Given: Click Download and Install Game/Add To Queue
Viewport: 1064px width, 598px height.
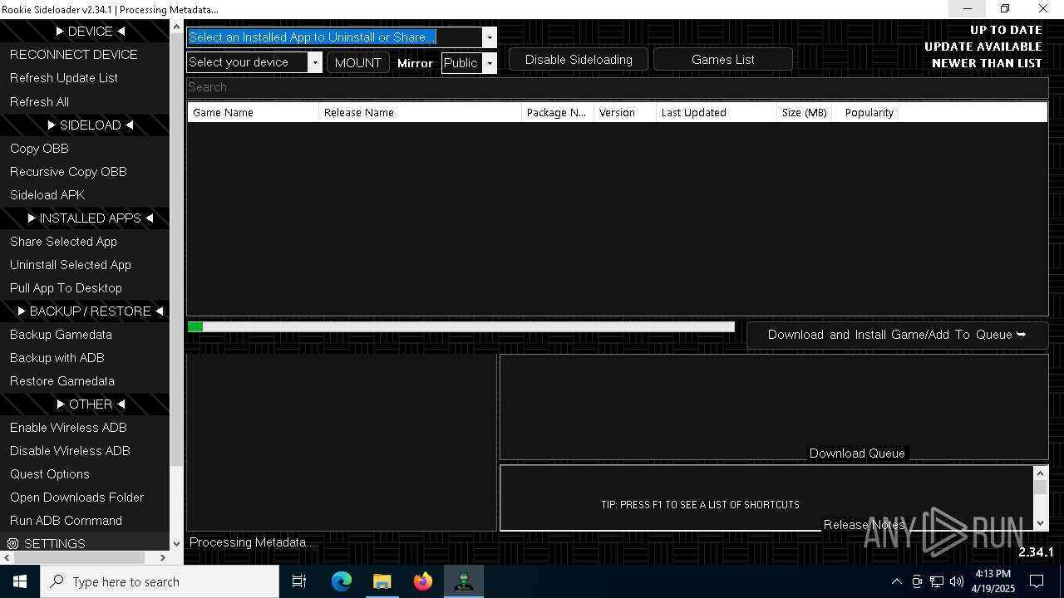Looking at the screenshot, I should pos(897,335).
